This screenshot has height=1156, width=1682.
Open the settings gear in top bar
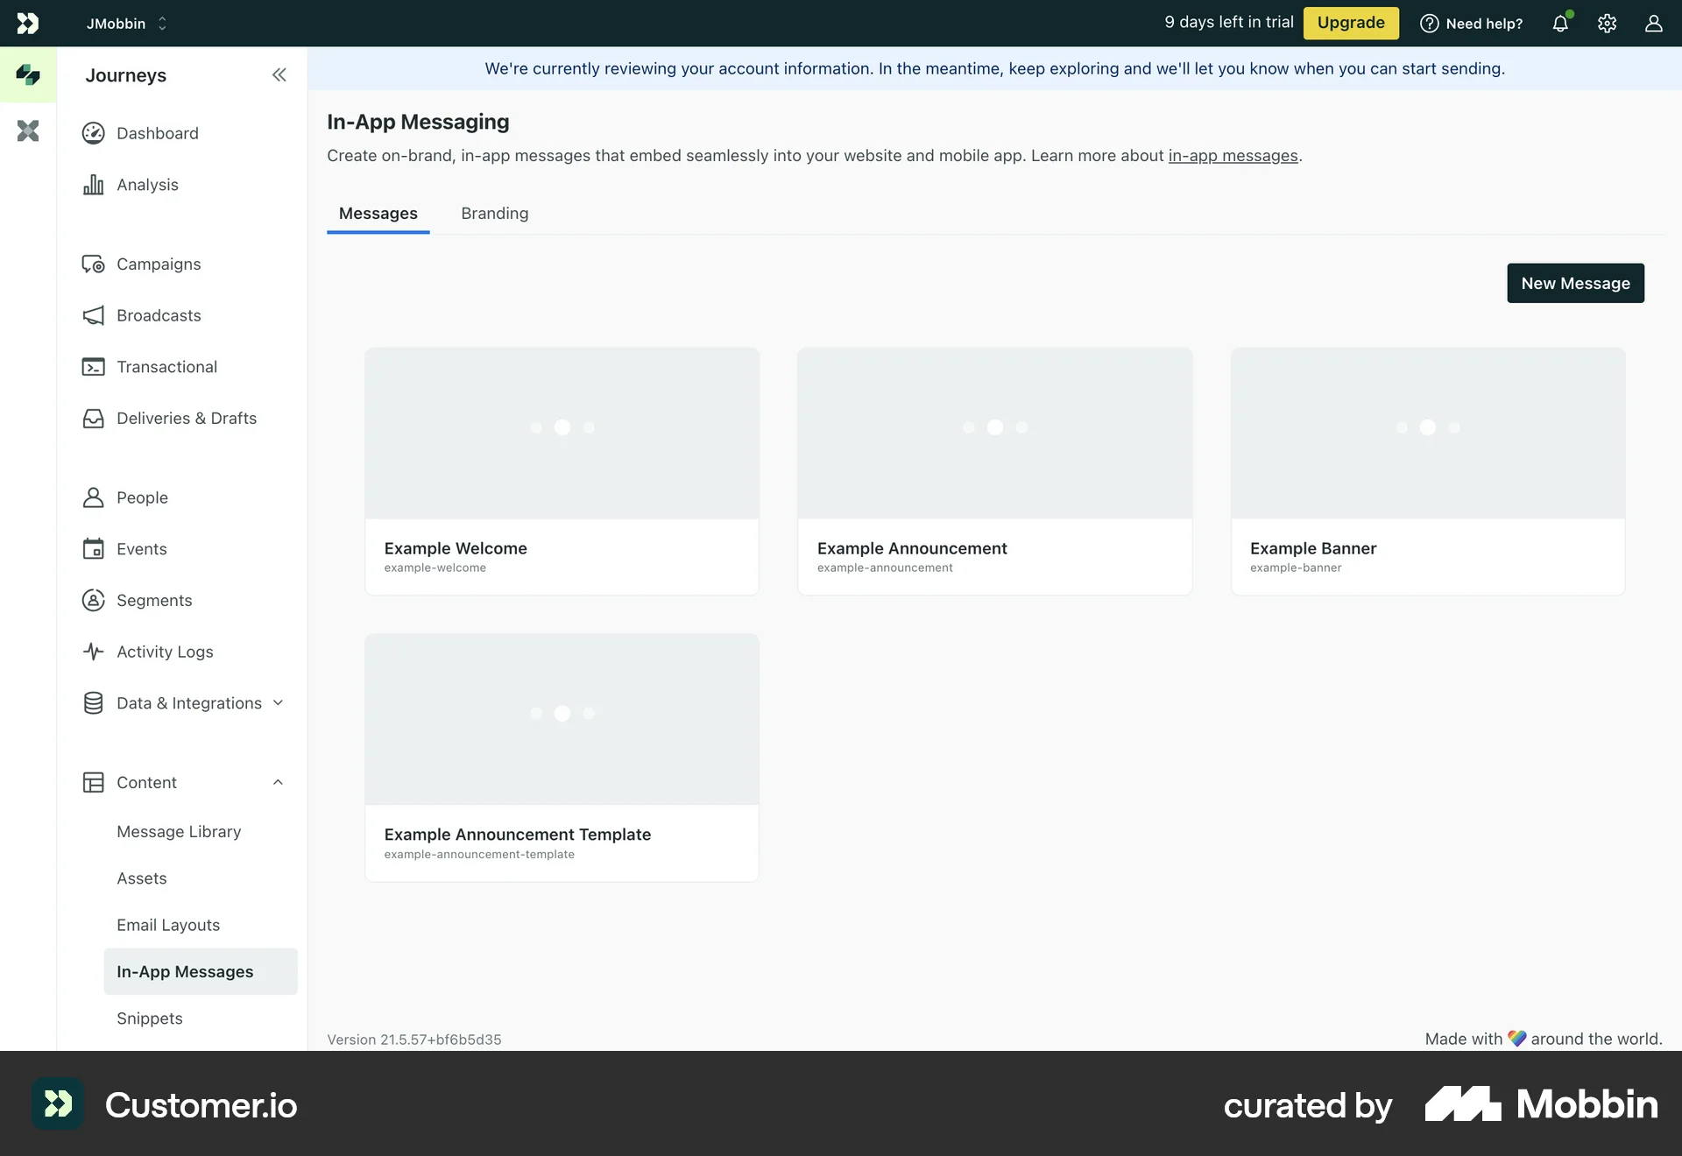pyautogui.click(x=1608, y=24)
